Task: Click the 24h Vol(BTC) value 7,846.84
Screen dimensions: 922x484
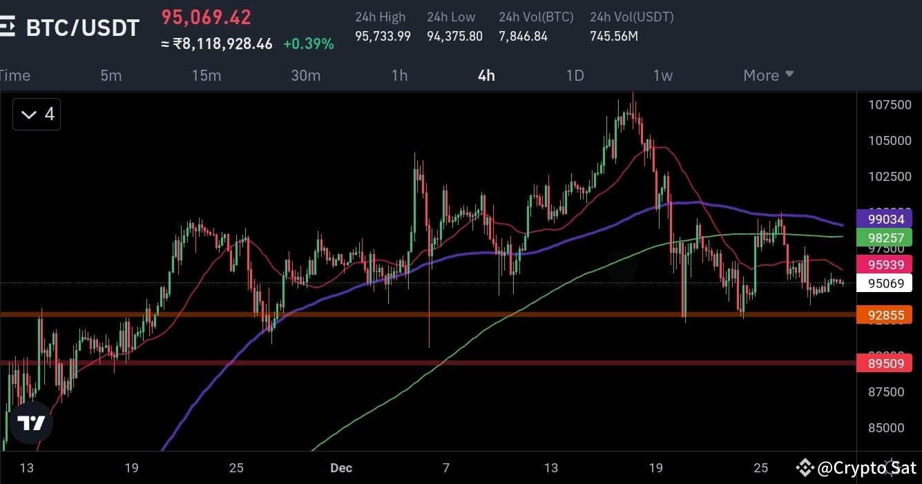Action: click(x=524, y=36)
